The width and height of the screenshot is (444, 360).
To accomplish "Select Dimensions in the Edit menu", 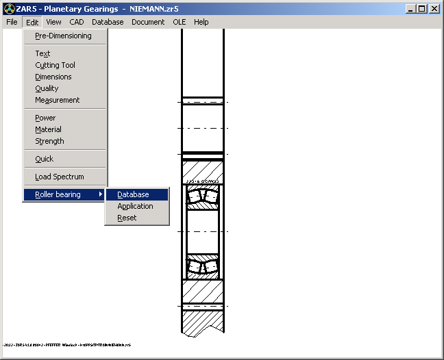I will [x=53, y=77].
